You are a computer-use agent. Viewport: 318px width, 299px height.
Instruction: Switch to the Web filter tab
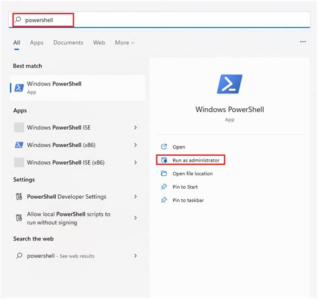99,42
